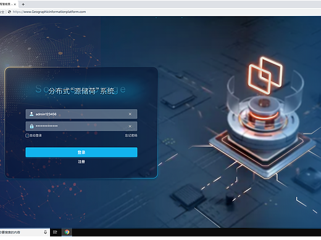Viewport: 321px width, 240px height.
Task: Open the 注册 register link
Action: 81,162
